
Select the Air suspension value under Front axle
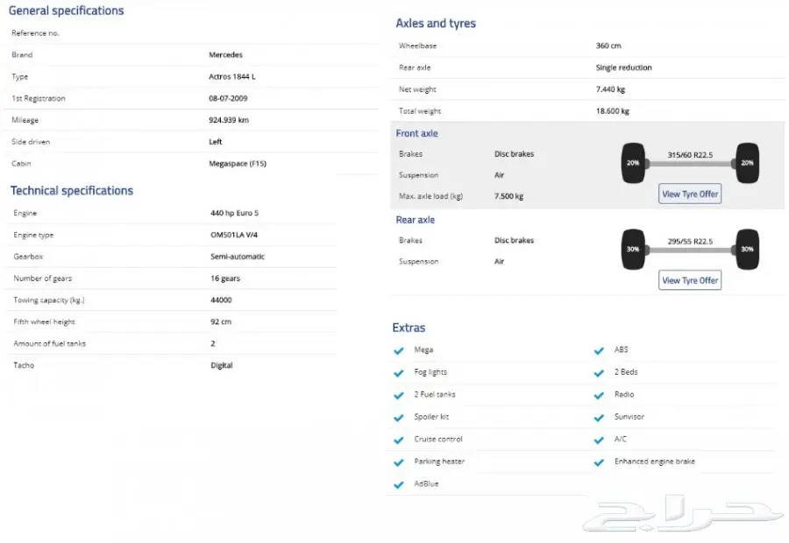[499, 175]
